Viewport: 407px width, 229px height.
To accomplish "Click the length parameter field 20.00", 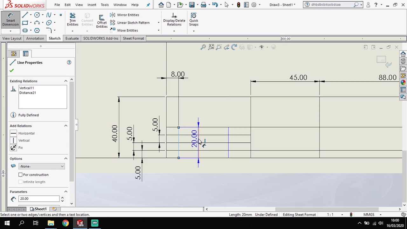I will 39,199.
